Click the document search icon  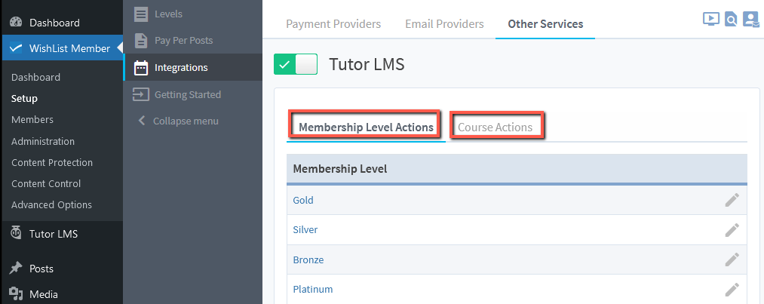click(x=730, y=20)
